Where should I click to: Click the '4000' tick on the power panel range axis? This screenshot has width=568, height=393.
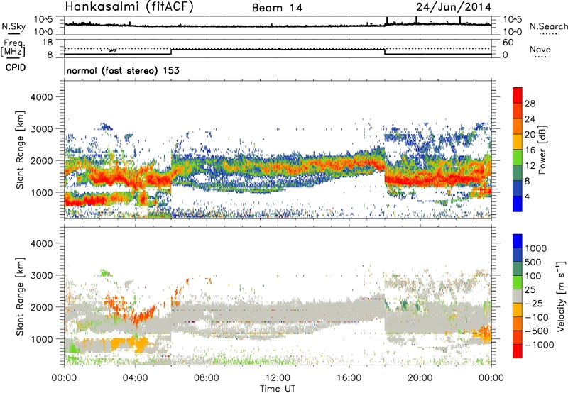coord(41,97)
